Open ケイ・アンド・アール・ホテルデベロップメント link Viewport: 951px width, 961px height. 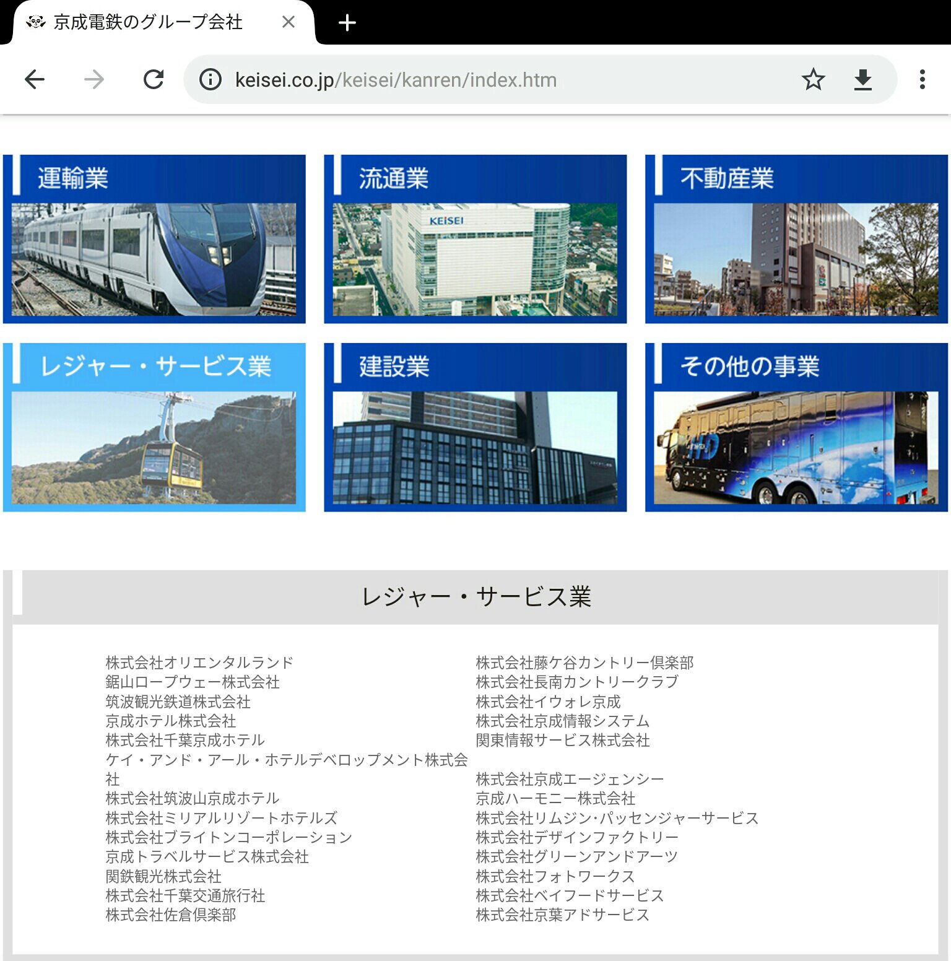point(287,769)
